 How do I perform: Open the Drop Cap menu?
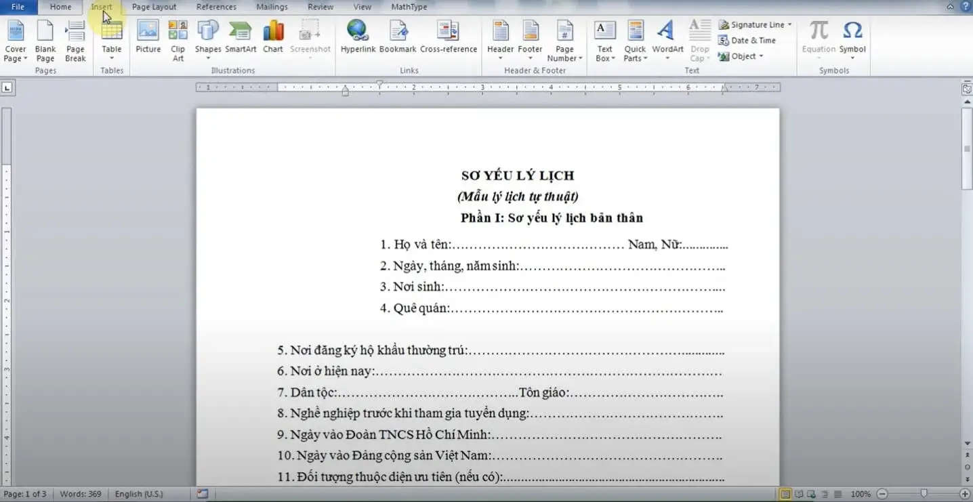coord(700,41)
